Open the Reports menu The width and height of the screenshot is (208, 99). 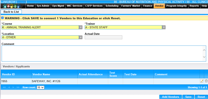point(194,6)
